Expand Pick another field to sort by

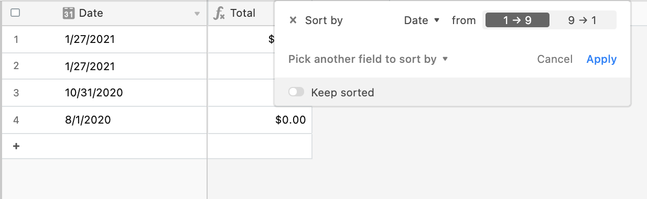(368, 59)
